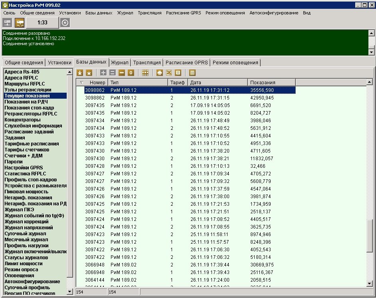Click the gold disconnect icon

tap(20, 23)
